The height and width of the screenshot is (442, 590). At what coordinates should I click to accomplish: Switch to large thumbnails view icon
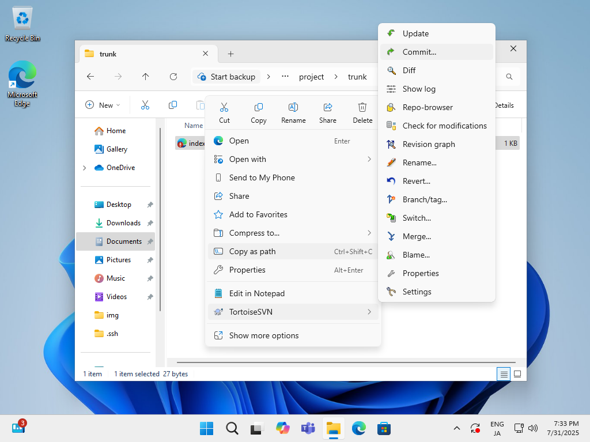point(517,374)
